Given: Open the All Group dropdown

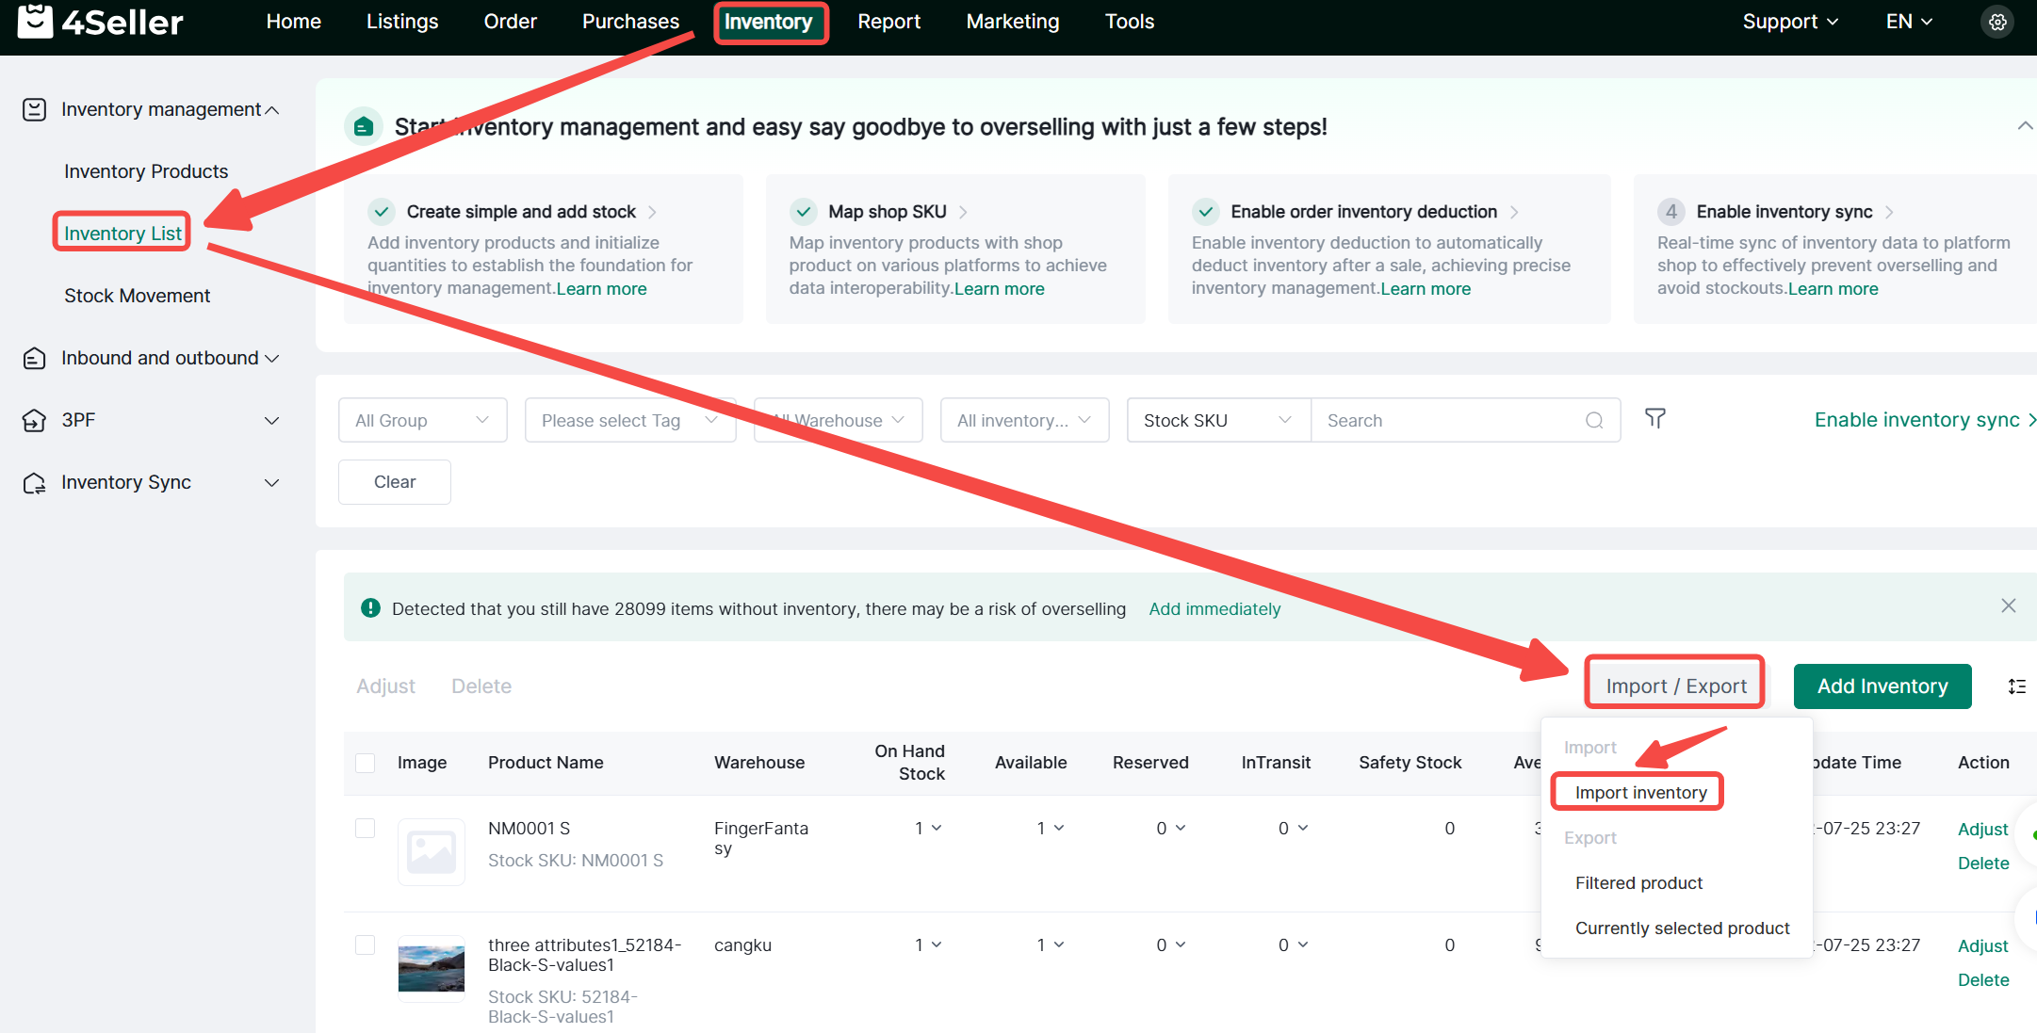Looking at the screenshot, I should coord(422,420).
